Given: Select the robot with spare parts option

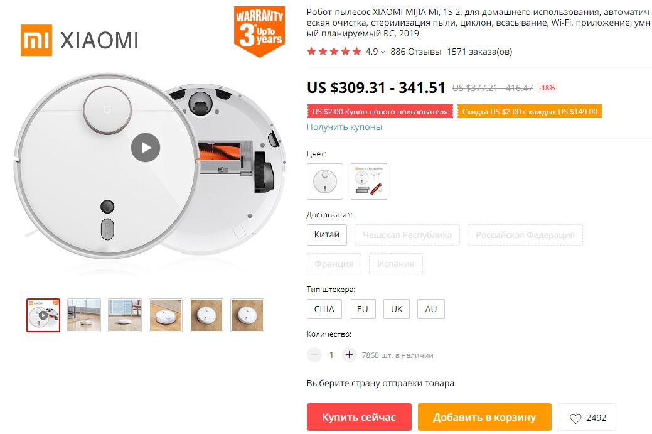Looking at the screenshot, I should (369, 182).
